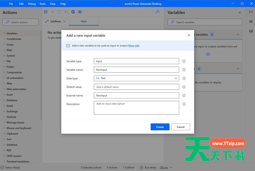Viewport: 255px width, 171px height.
Task: Click the Stop flow square icon
Action: (60, 12)
